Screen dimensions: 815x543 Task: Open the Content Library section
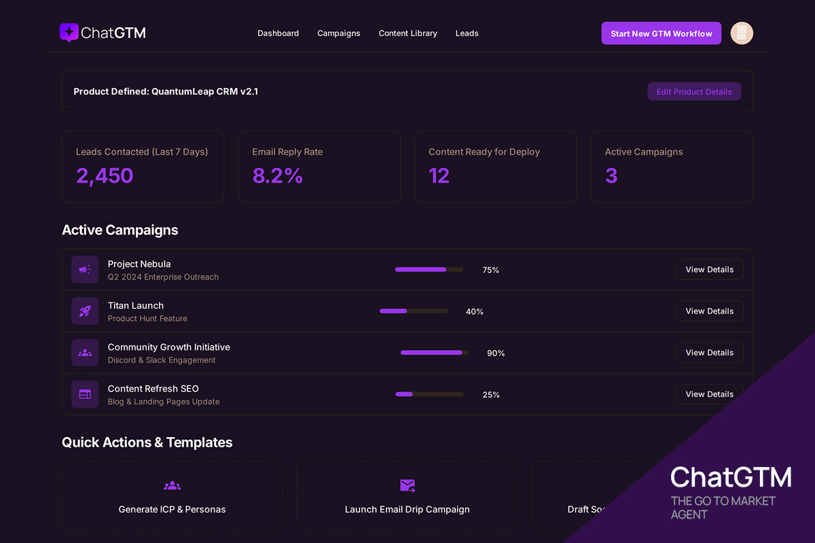[407, 33]
